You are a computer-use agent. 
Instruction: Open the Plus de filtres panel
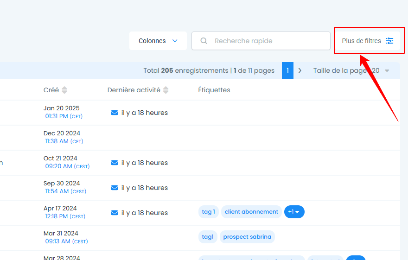coord(367,41)
